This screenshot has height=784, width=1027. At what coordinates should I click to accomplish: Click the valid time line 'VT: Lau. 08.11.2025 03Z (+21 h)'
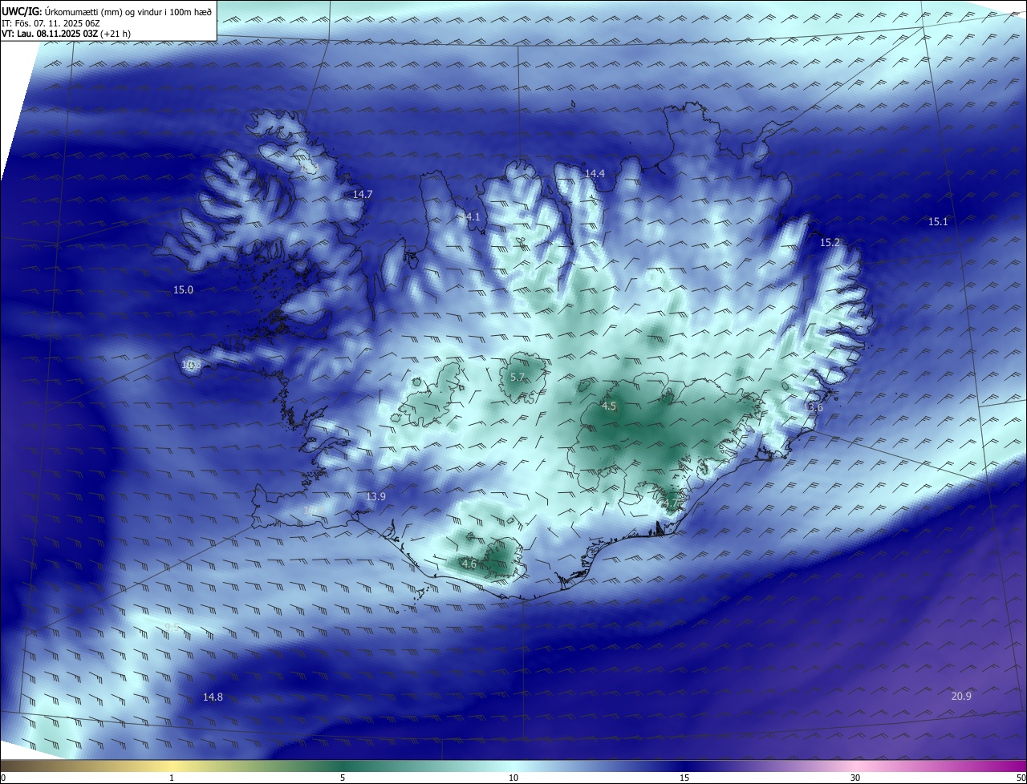67,34
